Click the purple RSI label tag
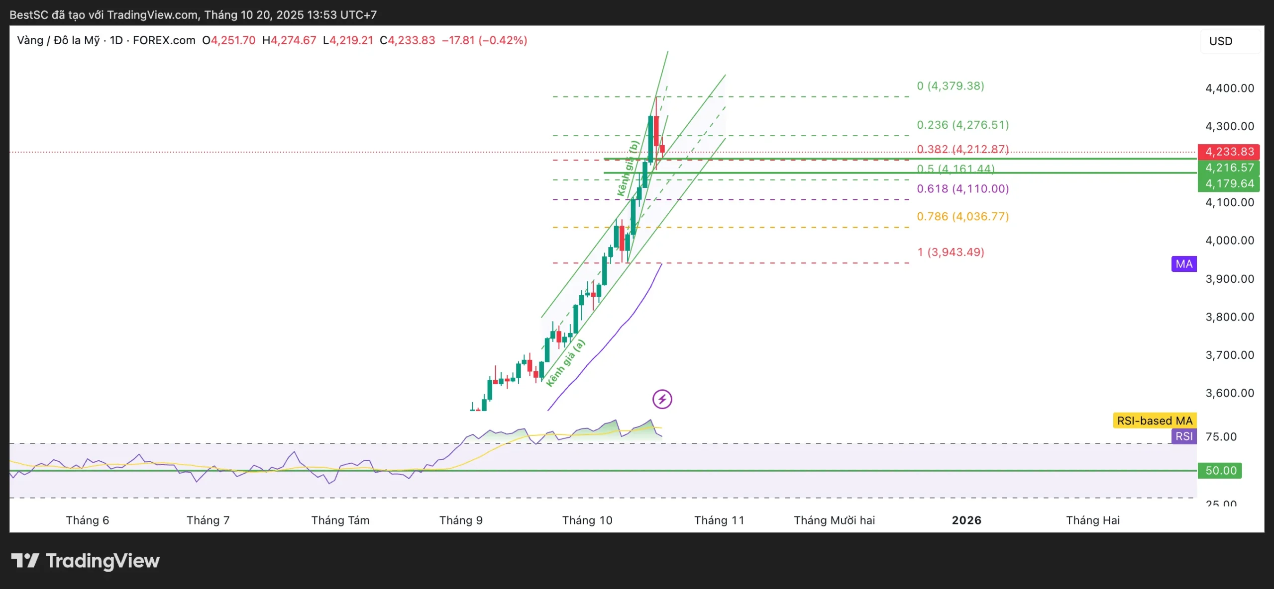 pos(1183,436)
